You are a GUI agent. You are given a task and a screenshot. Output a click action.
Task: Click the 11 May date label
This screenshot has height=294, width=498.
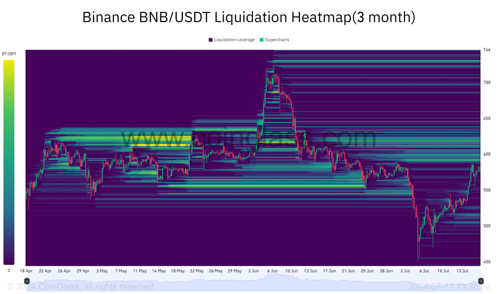pyautogui.click(x=140, y=271)
